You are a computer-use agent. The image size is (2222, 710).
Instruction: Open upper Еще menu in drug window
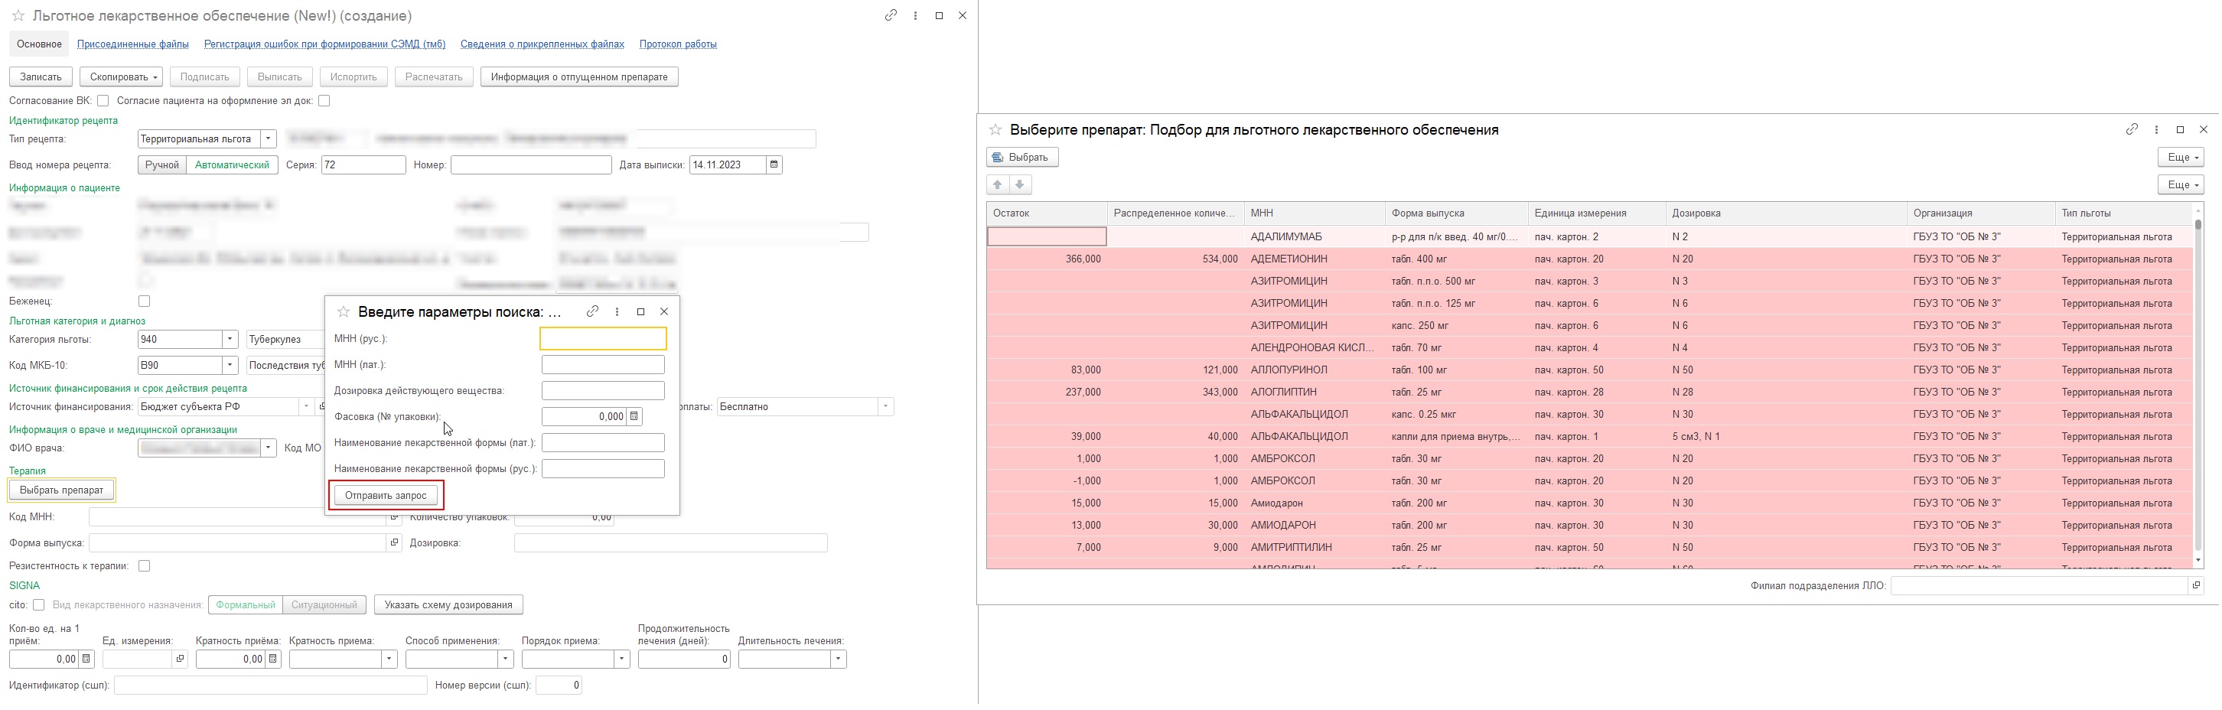click(2181, 157)
